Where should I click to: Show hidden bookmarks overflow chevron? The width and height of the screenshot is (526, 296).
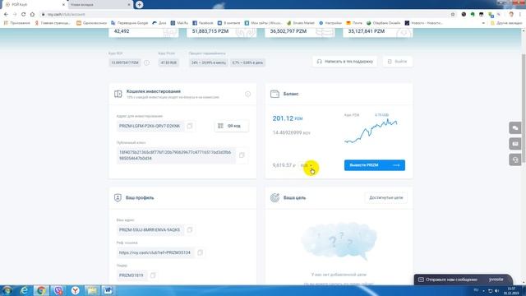pyautogui.click(x=483, y=23)
